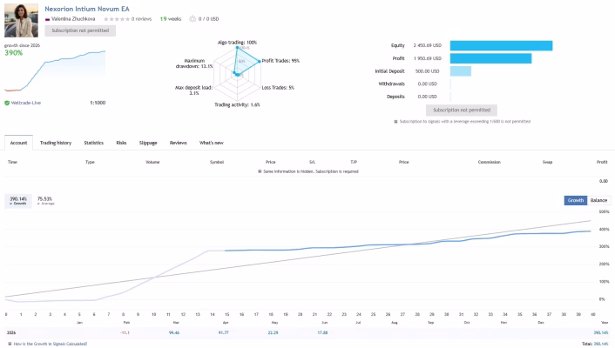This screenshot has width=615, height=348.
Task: Click the Equity bar in the funds chart
Action: [501, 46]
